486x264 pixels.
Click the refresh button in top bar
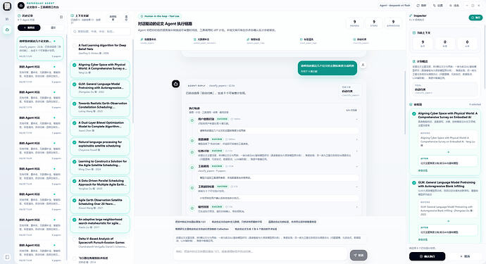coord(421,6)
